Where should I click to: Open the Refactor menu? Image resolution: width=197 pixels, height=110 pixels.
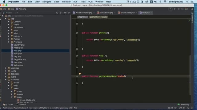click(x=66, y=2)
